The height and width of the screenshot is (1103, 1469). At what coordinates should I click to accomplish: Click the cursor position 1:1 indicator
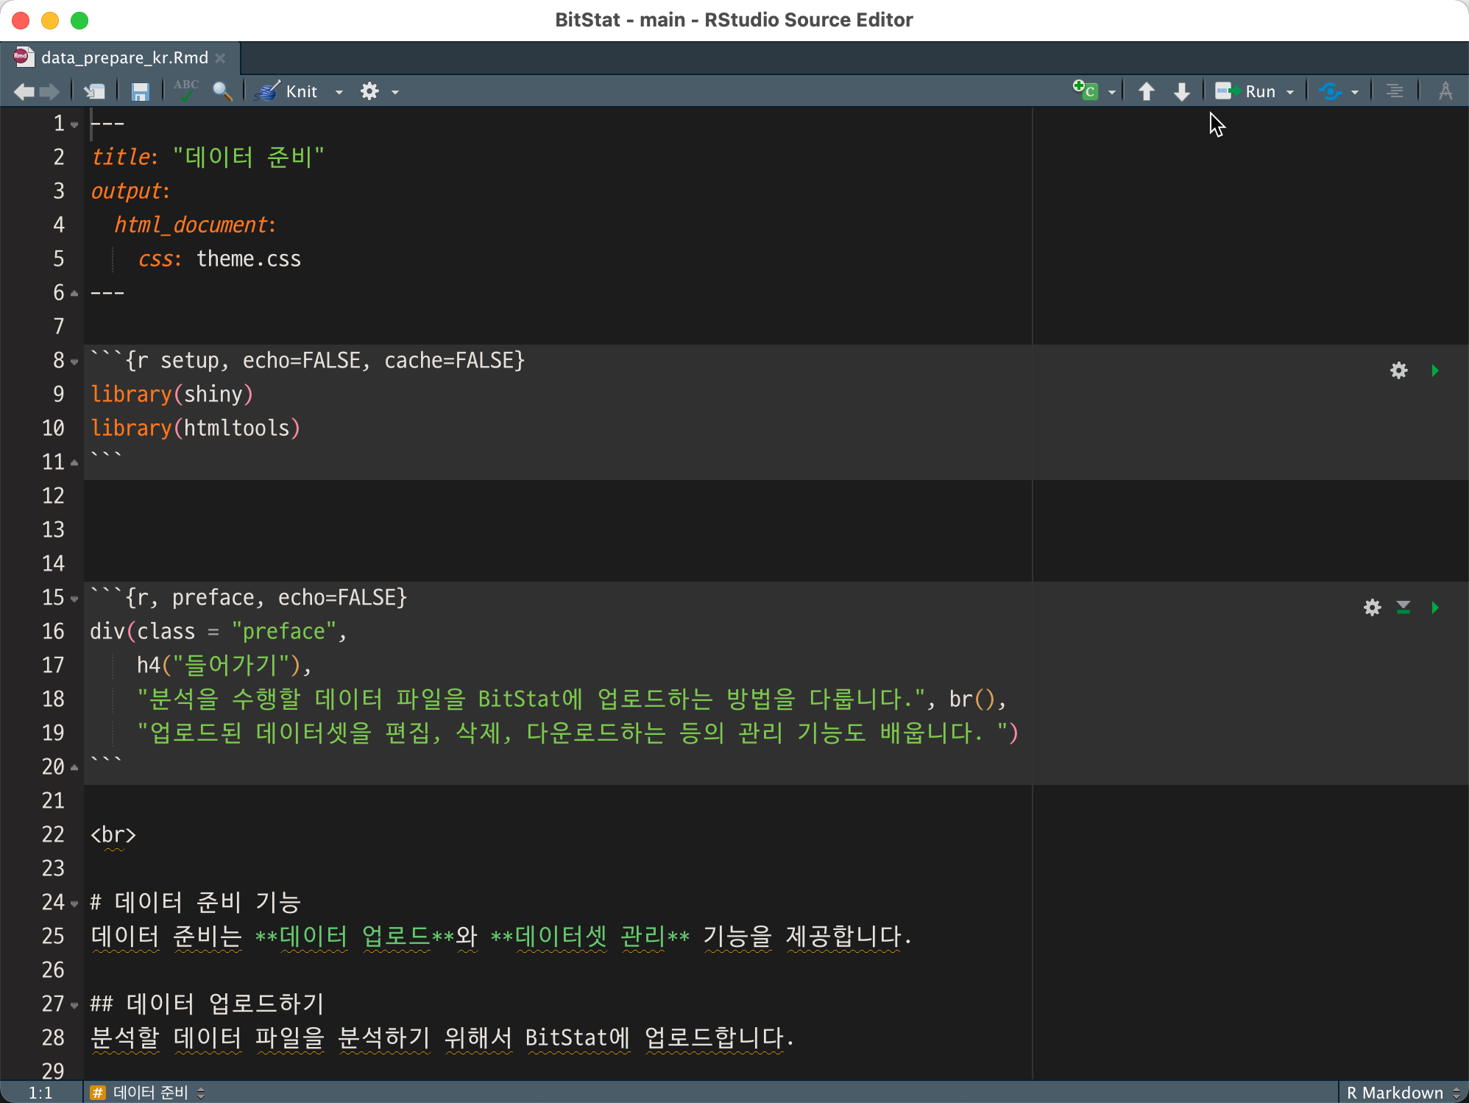(40, 1093)
